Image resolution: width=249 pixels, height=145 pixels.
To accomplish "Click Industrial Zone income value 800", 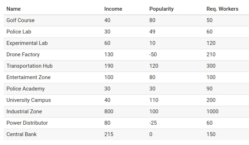I will point(109,112).
